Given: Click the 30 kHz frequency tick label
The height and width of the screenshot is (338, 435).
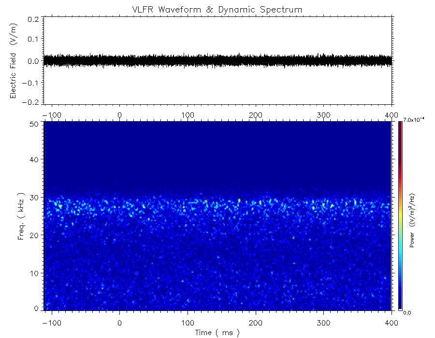Looking at the screenshot, I should (33, 197).
